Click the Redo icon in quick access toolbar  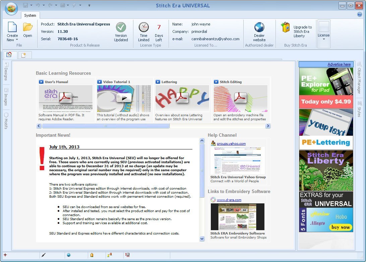[50, 5]
